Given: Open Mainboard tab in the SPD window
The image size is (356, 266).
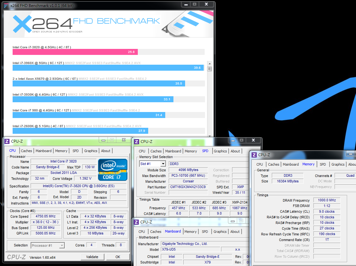Looking at the screenshot, I should (173, 151).
